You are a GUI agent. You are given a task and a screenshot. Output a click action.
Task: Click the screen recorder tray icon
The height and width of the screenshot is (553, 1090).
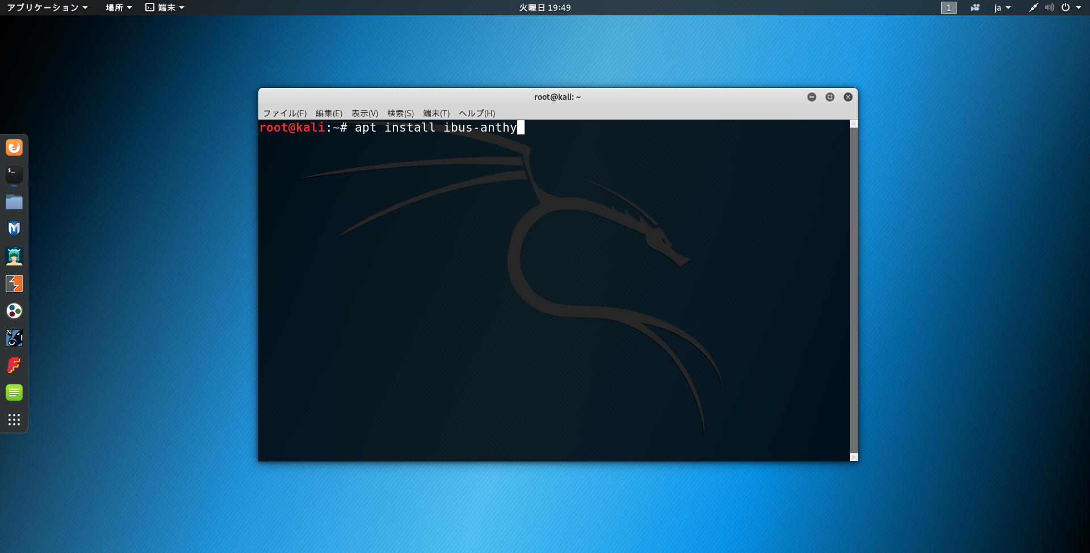(x=975, y=7)
